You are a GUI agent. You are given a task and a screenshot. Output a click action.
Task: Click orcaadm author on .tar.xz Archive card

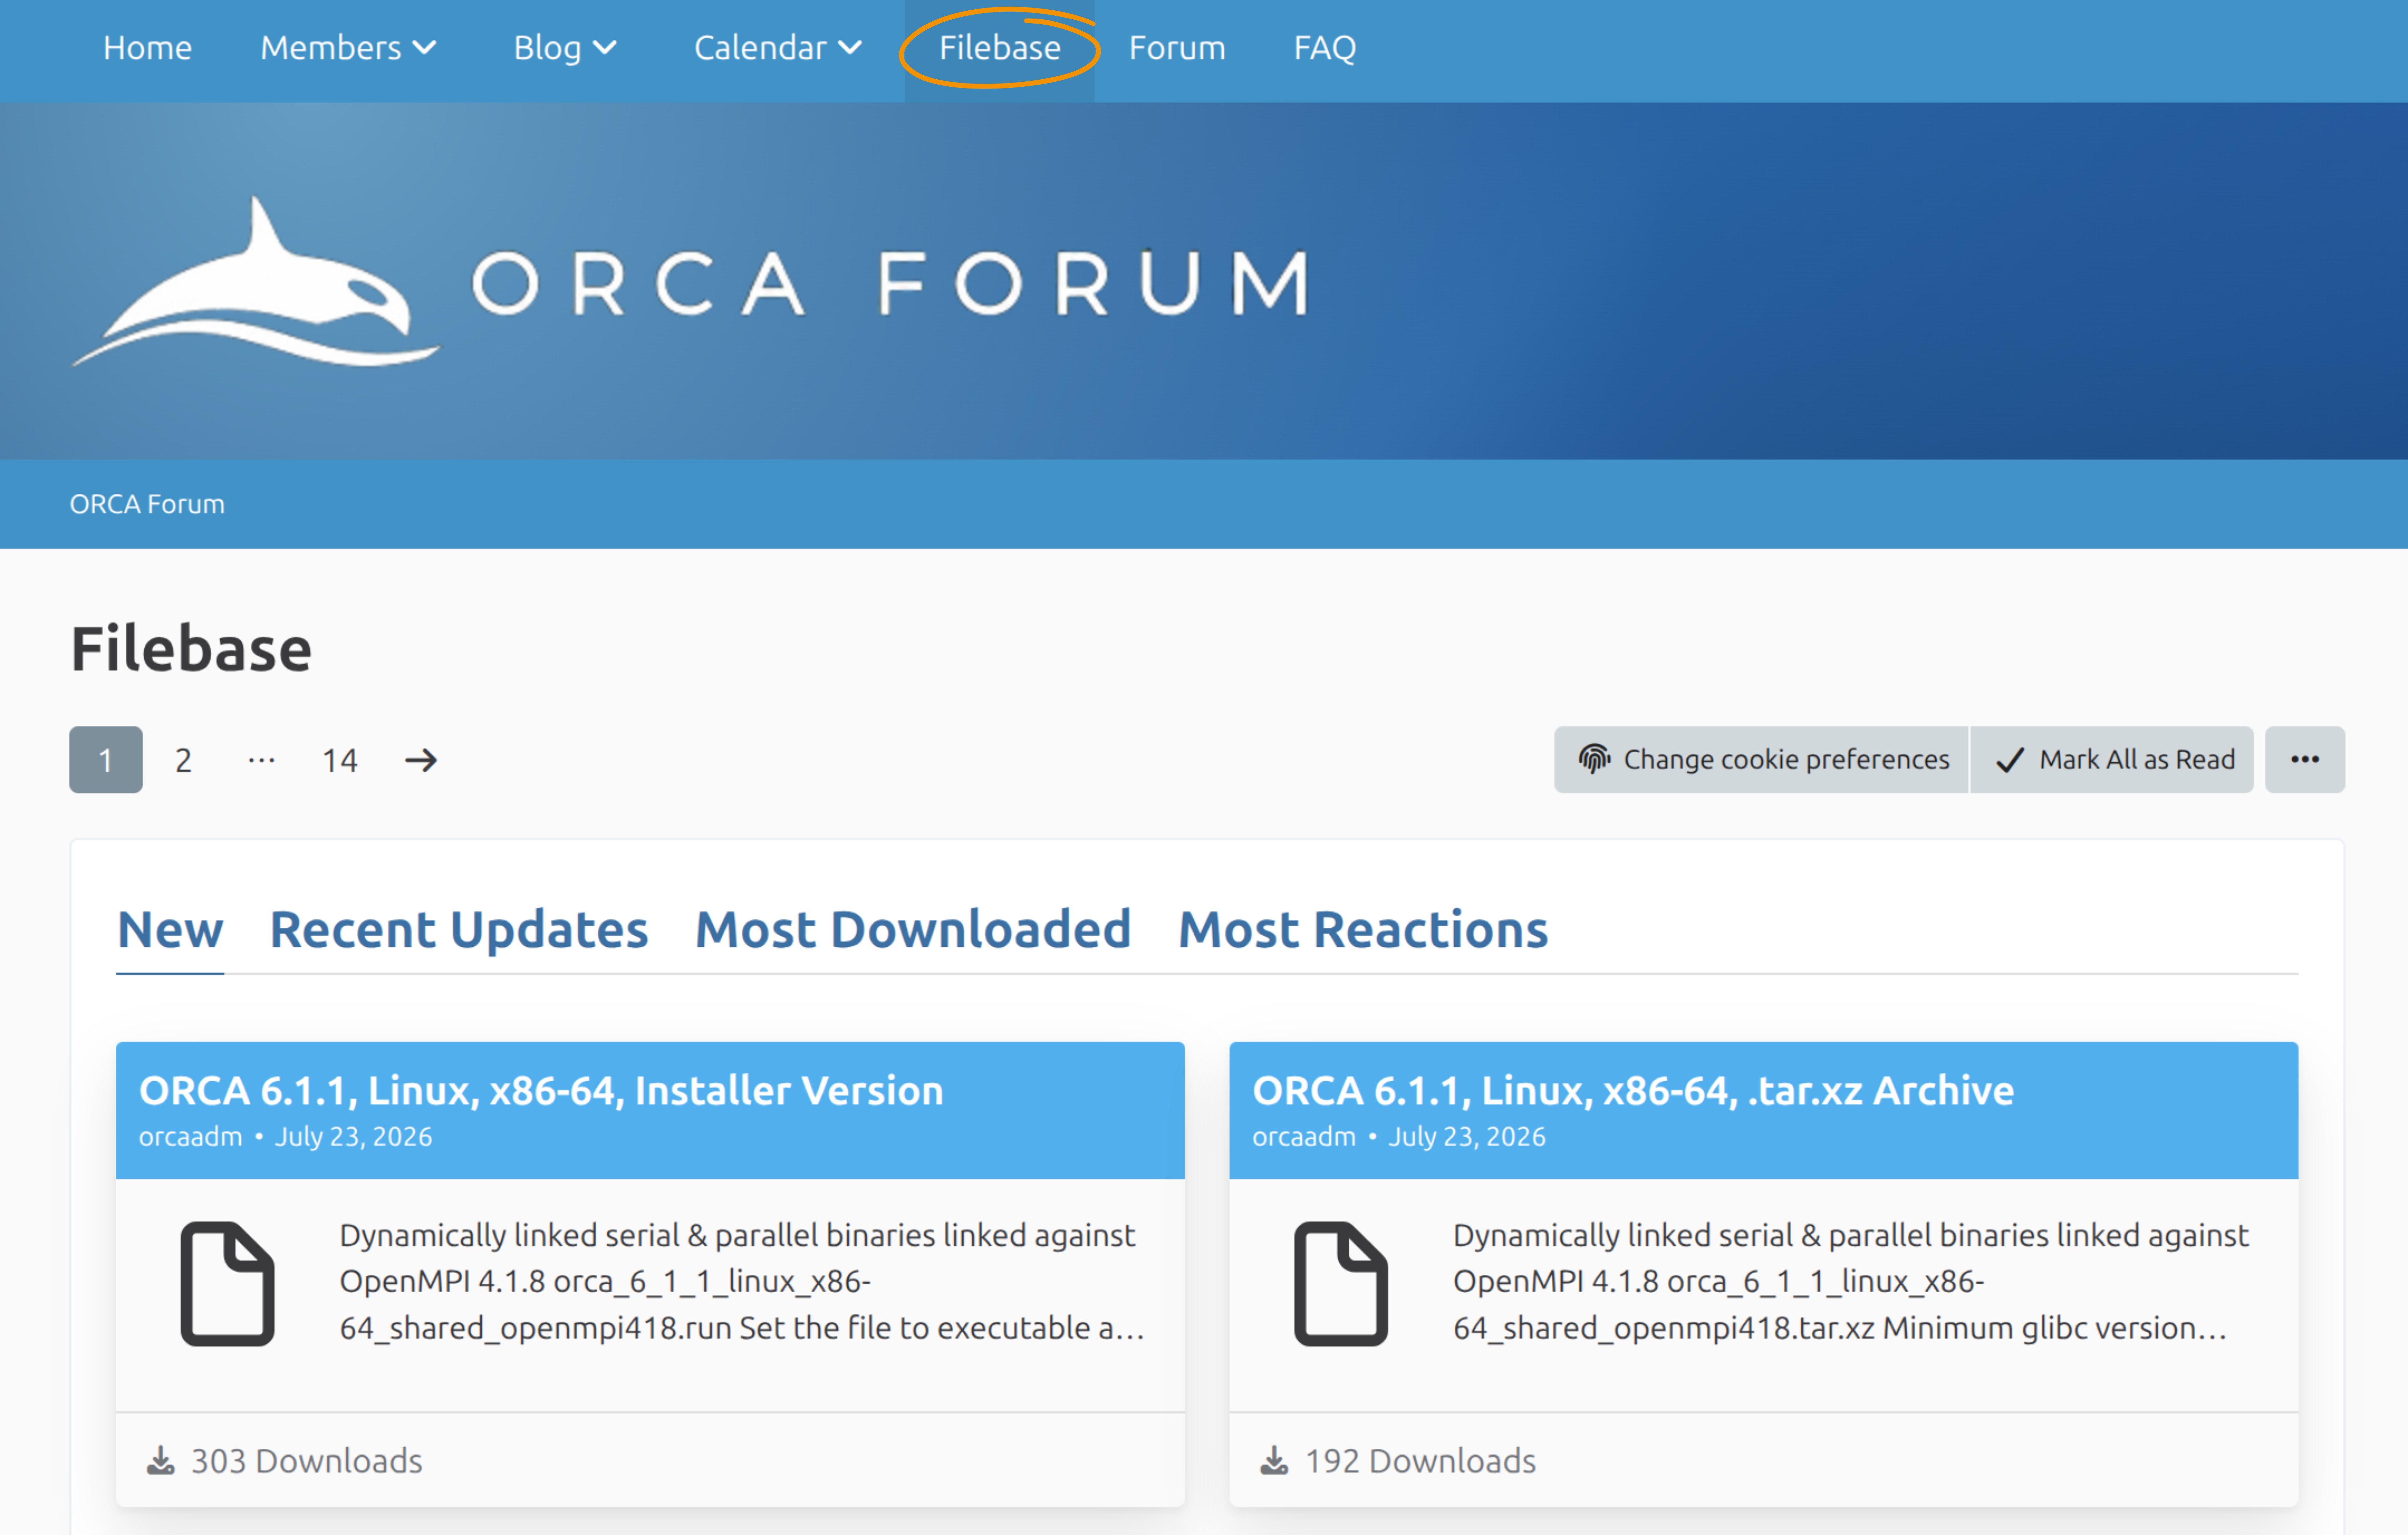[1304, 1137]
